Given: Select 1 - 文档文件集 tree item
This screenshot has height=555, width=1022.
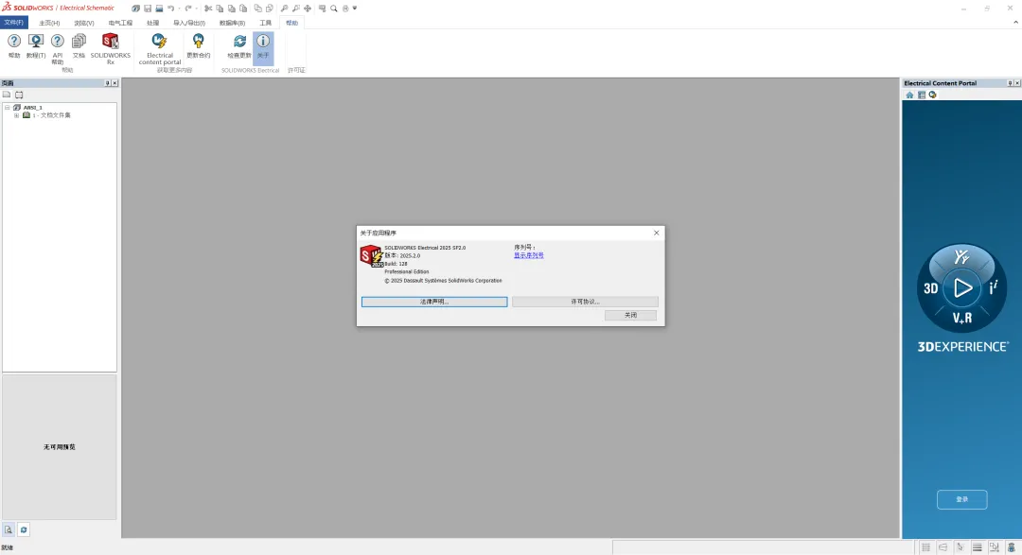Looking at the screenshot, I should [x=51, y=115].
